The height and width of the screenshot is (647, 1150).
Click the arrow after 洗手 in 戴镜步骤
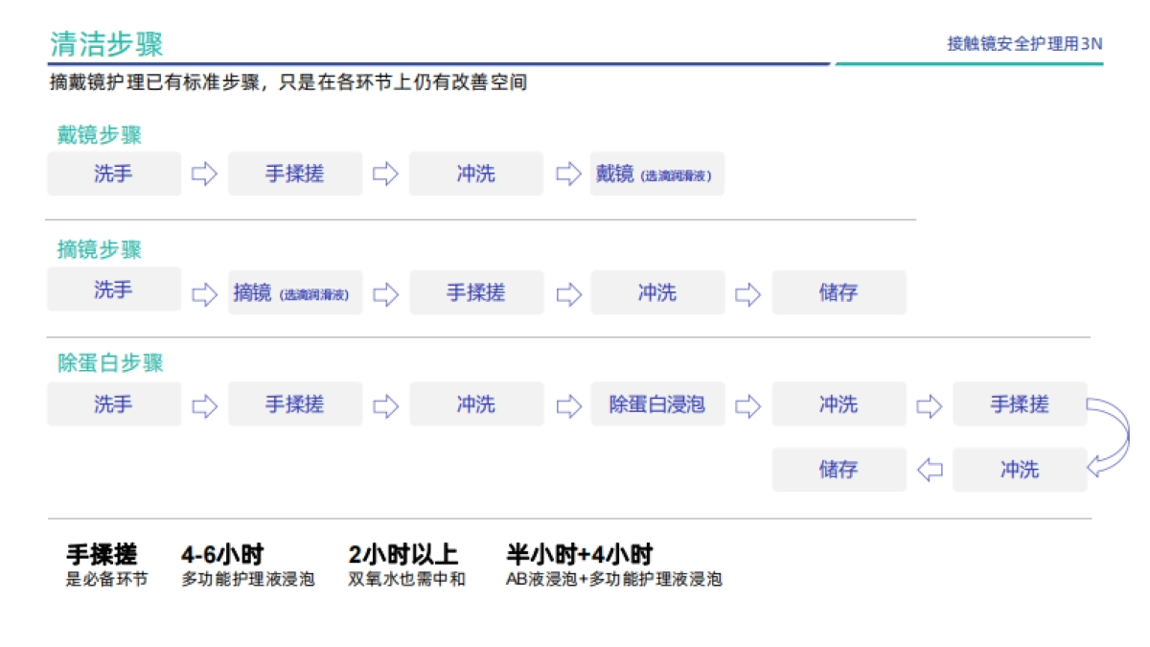click(x=203, y=173)
